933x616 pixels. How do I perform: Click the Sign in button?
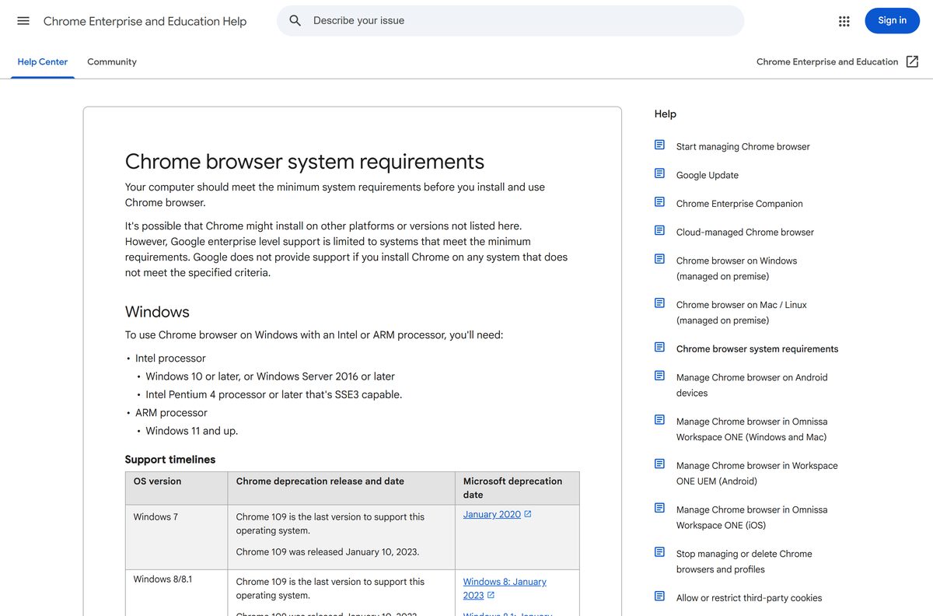tap(892, 21)
